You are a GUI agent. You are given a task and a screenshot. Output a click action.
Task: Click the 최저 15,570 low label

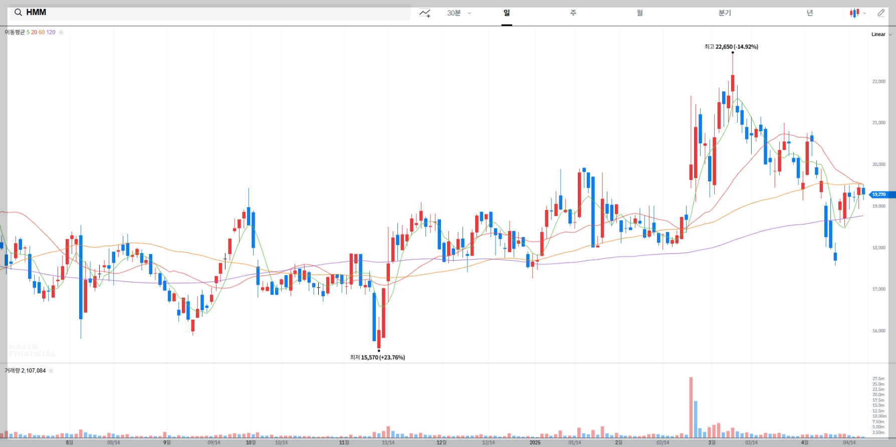tap(377, 357)
